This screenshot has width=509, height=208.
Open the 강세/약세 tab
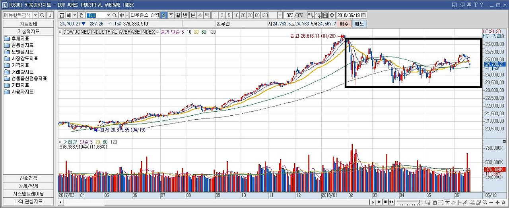pyautogui.click(x=28, y=186)
